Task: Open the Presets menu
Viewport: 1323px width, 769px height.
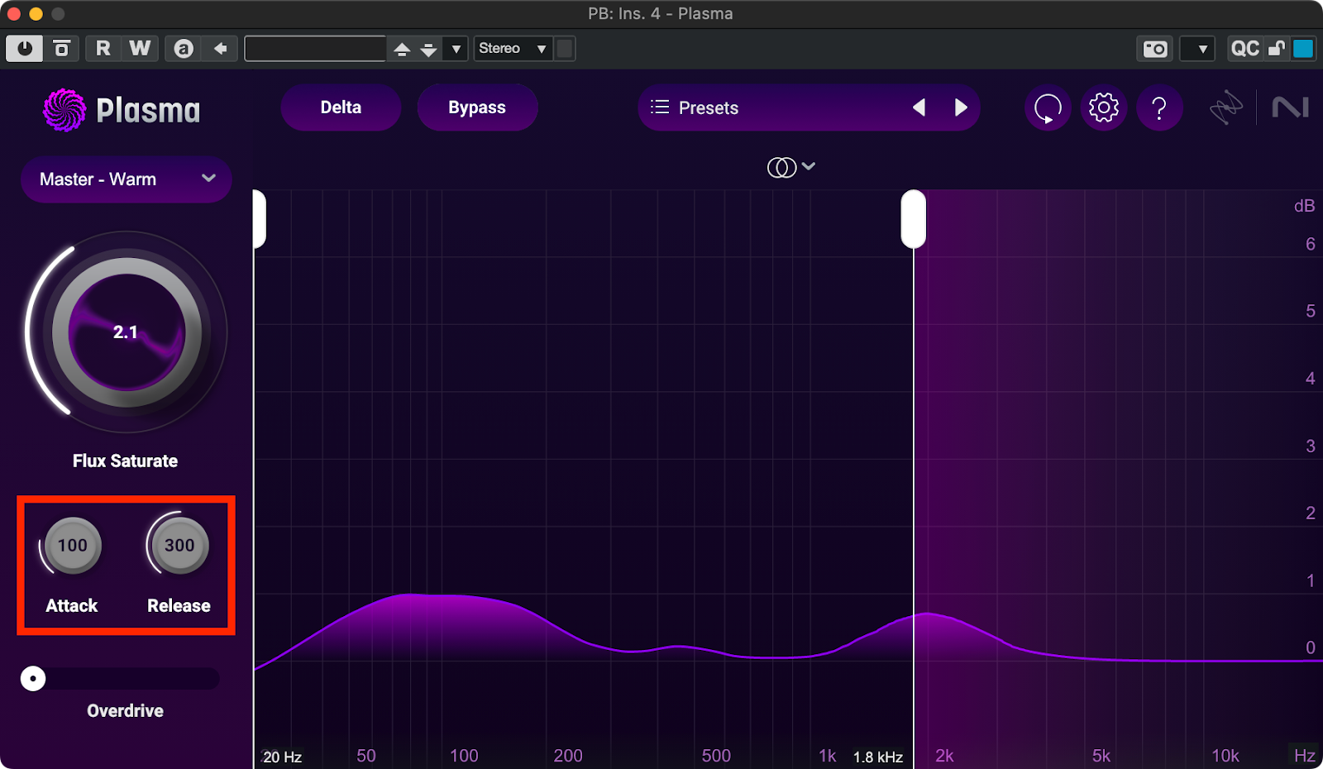Action: (695, 107)
